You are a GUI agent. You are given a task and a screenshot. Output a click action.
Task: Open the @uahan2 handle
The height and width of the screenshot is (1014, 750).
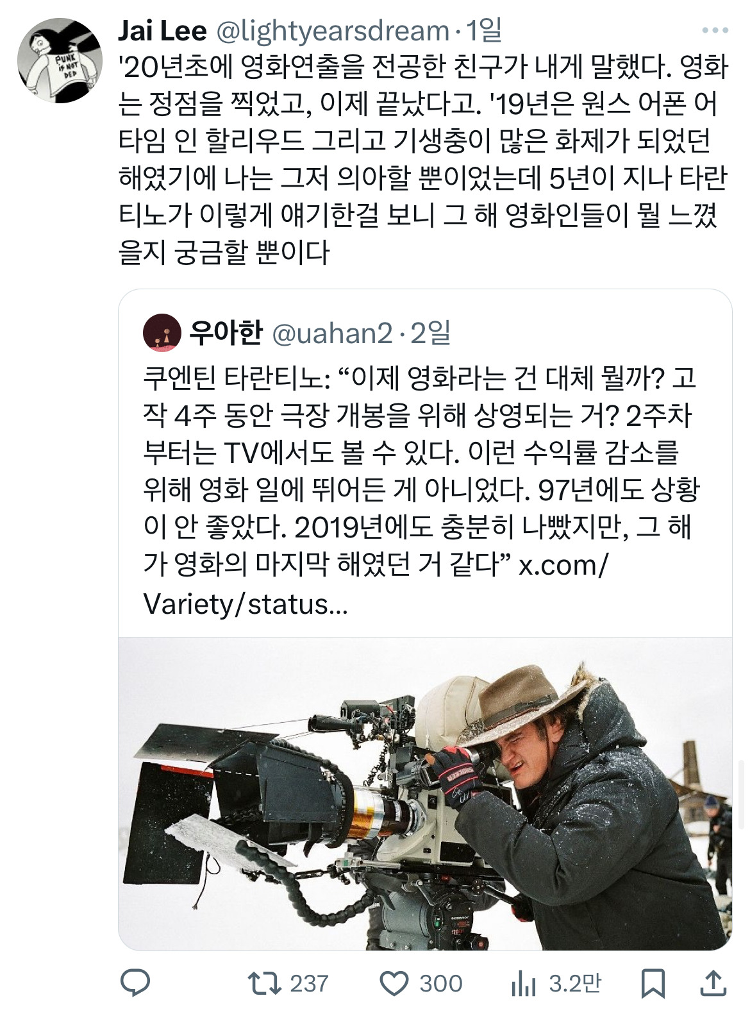[332, 334]
